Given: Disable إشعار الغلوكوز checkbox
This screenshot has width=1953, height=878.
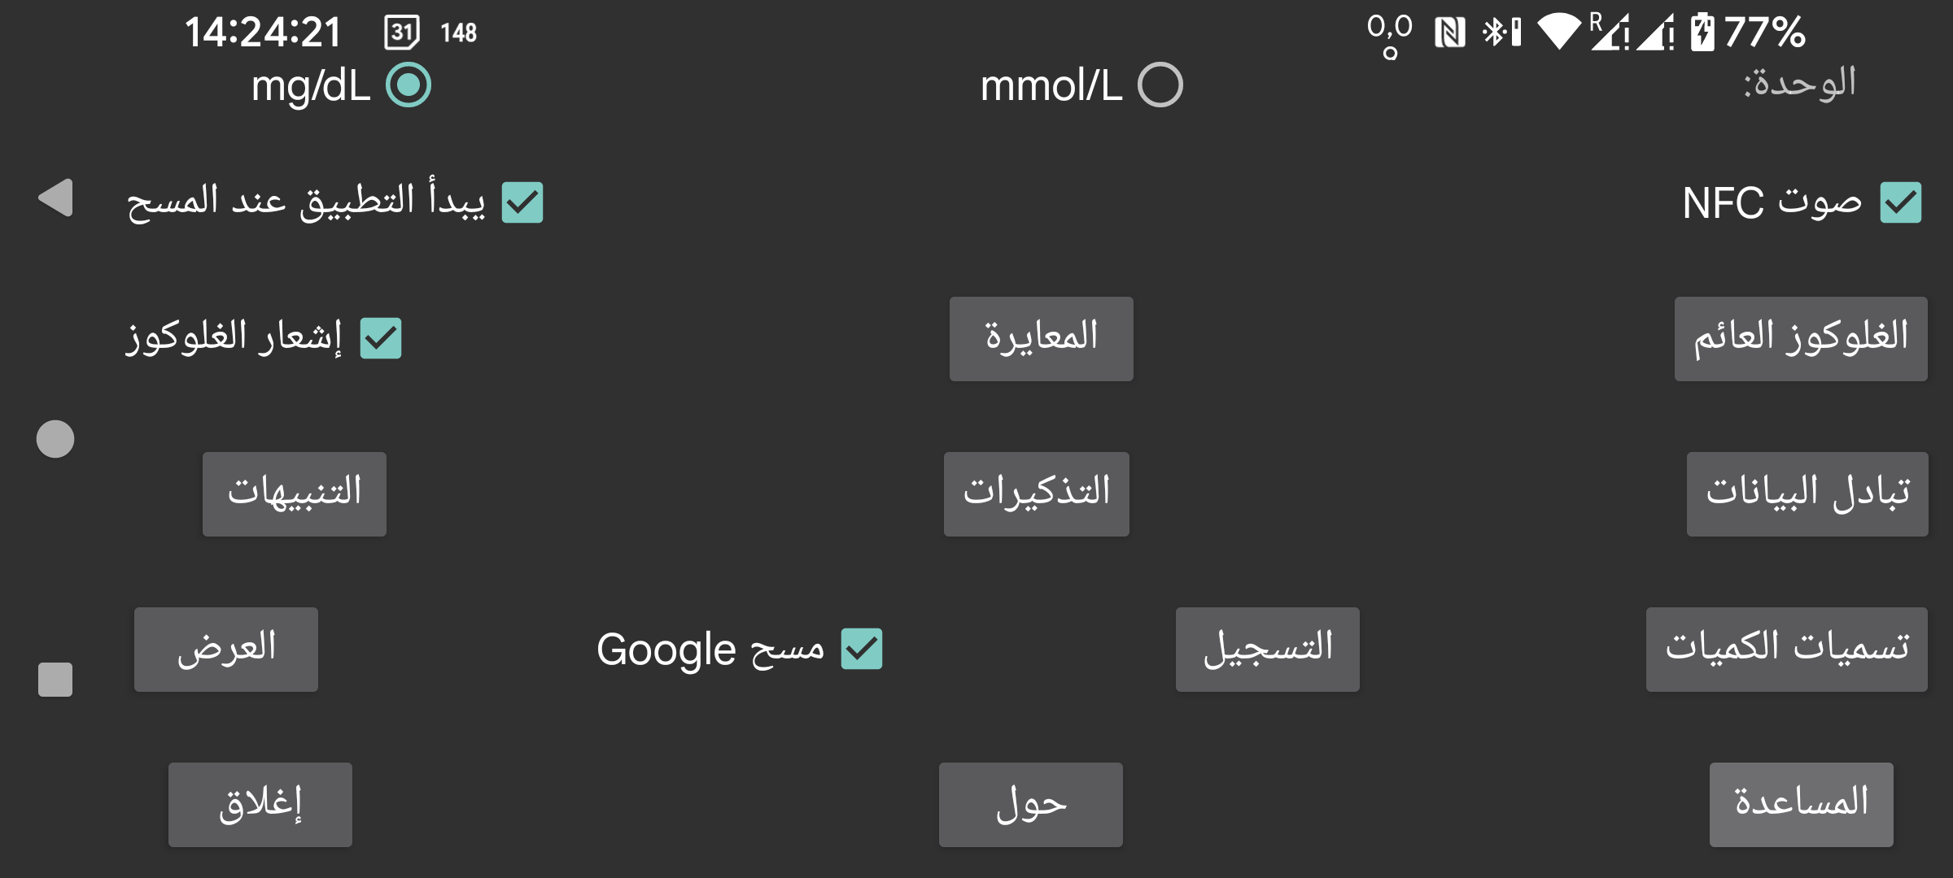Looking at the screenshot, I should 381,338.
